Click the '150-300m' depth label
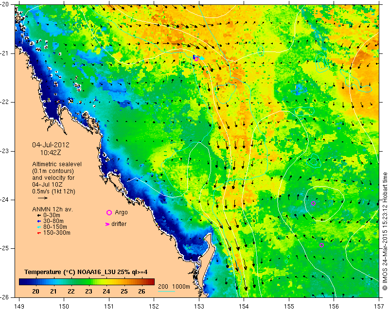The image size is (389, 311). pos(57,233)
